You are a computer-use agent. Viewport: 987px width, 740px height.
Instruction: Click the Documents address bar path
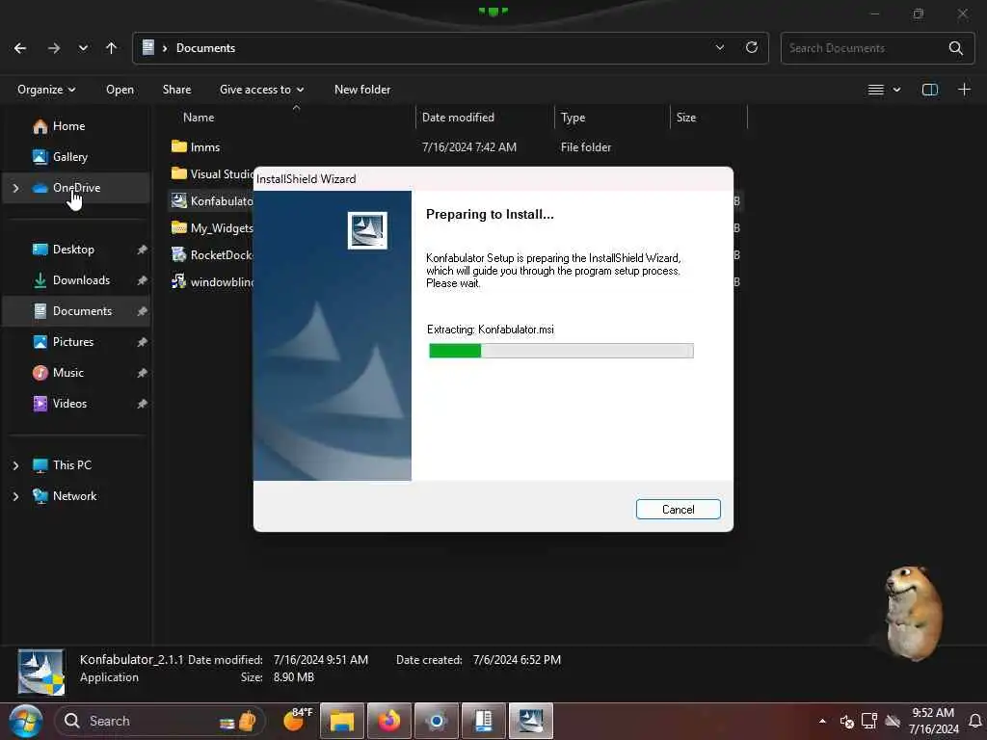(205, 48)
